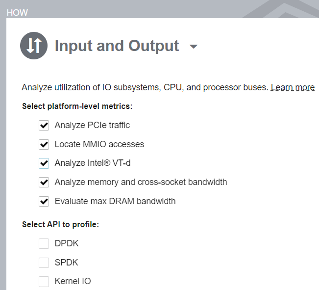This screenshot has height=290, width=319.
Task: Untick the Evaluate max DRAM bandwidth checkbox
Action: click(x=44, y=201)
